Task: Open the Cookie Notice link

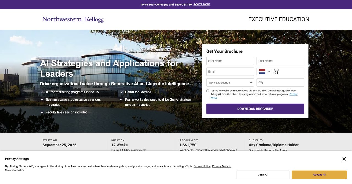Action: click(x=202, y=166)
